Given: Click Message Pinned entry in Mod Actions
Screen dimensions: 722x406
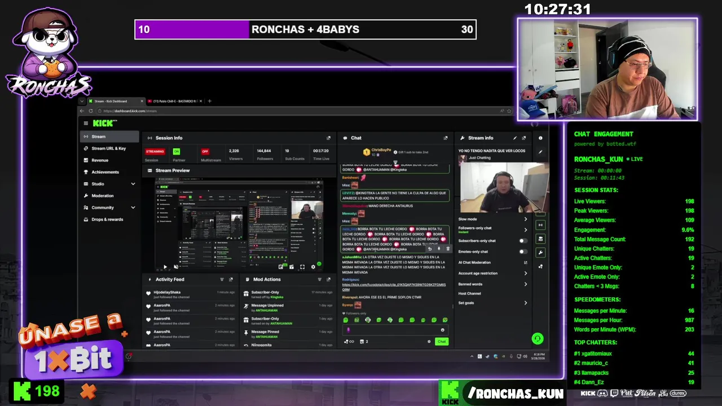Looking at the screenshot, I should (288, 334).
